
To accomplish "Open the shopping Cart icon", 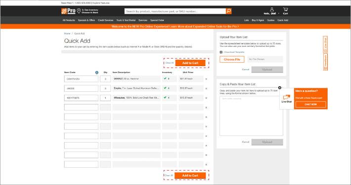I will point(285,9).
